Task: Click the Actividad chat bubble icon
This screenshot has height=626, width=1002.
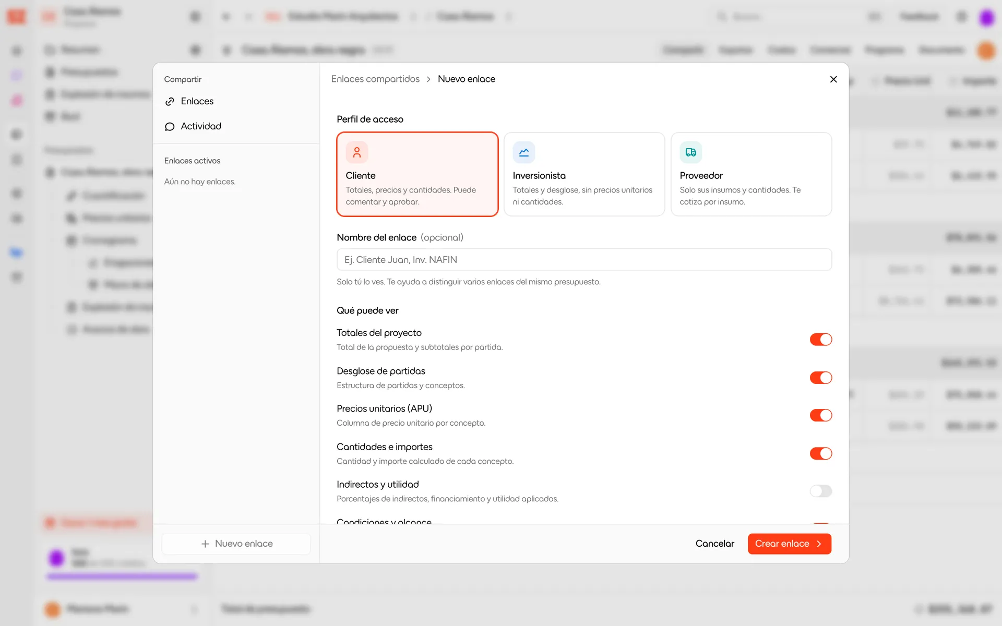Action: point(170,126)
